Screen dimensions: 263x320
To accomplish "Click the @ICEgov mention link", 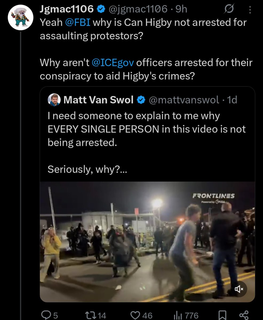I will pyautogui.click(x=113, y=63).
